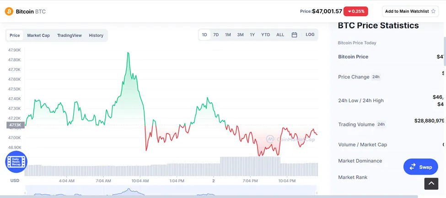Click the Bitcoin BTC title text
The image size is (446, 198).
point(31,11)
